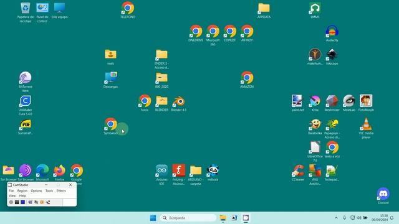The image size is (399, 224).
Task: Select the 000_2020 folder shortcut
Action: [x=161, y=80]
